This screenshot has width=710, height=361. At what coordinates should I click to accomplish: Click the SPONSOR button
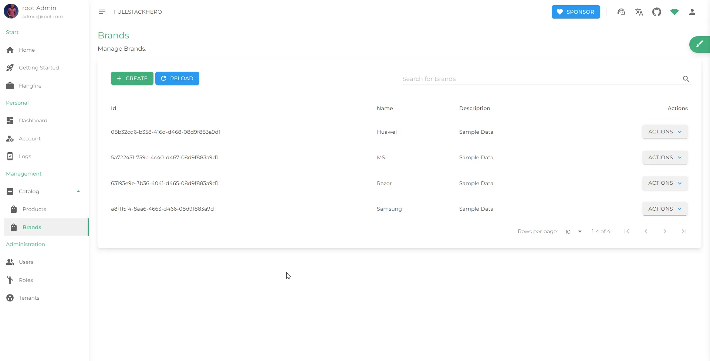[x=576, y=11]
